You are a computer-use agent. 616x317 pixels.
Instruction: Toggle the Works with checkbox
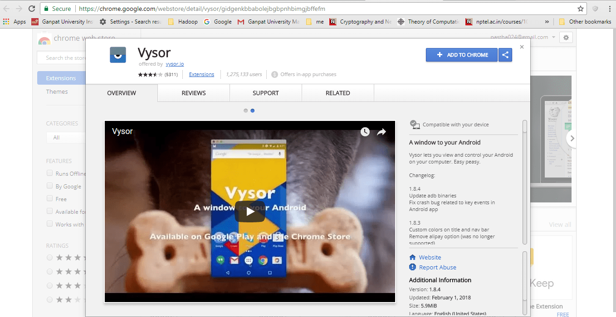tap(50, 224)
